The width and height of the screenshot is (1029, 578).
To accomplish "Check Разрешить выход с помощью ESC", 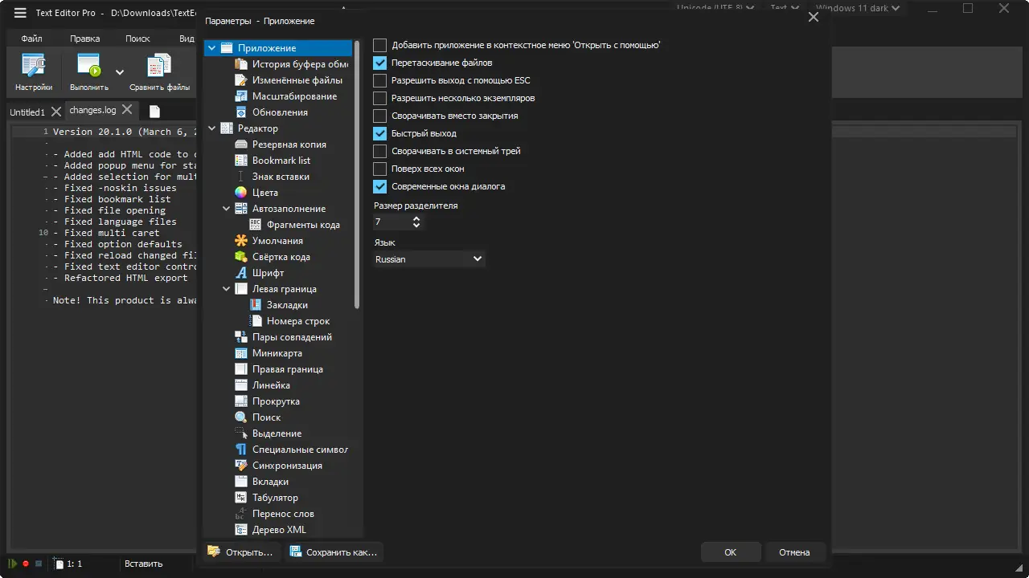I will point(380,80).
